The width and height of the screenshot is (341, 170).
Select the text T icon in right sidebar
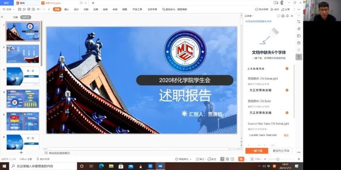point(299,57)
